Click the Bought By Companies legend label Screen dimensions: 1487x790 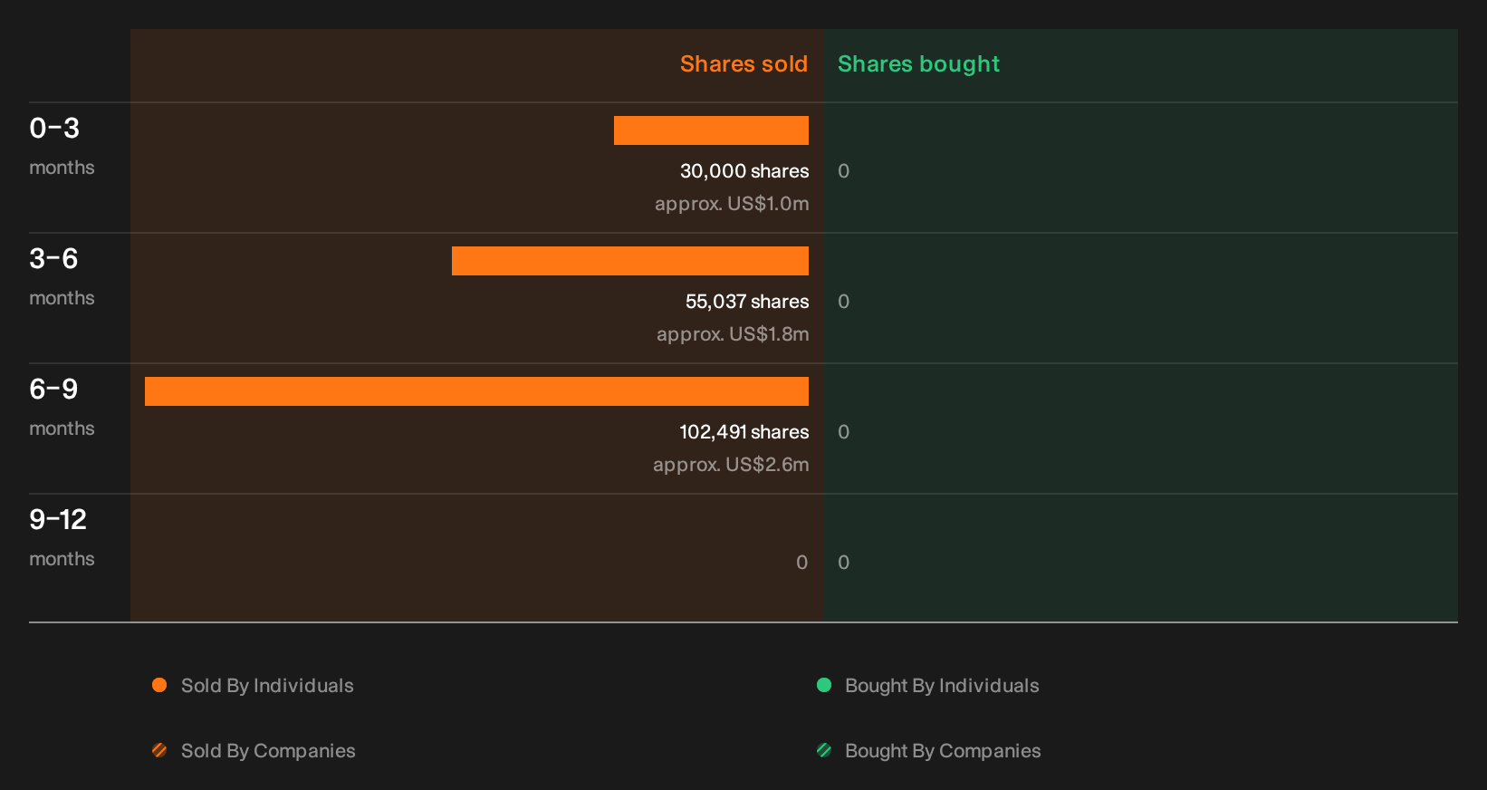tap(943, 751)
